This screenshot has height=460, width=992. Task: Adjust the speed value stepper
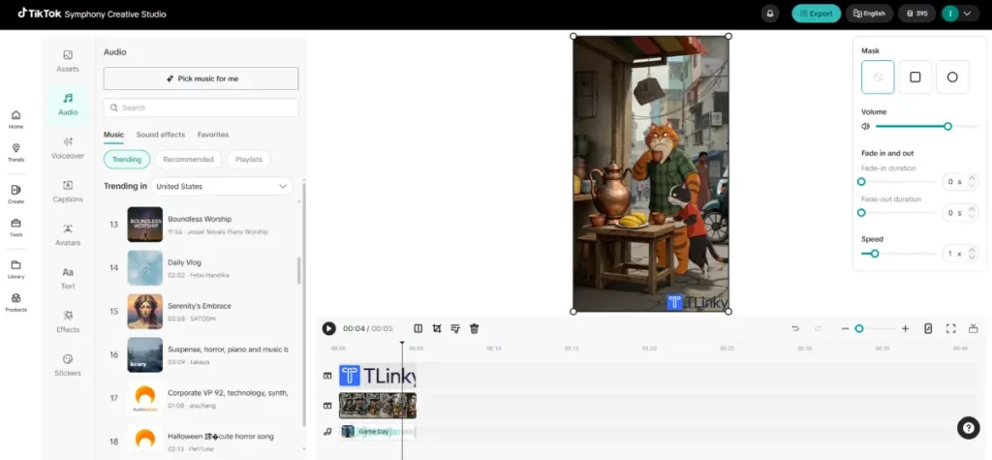[972, 254]
